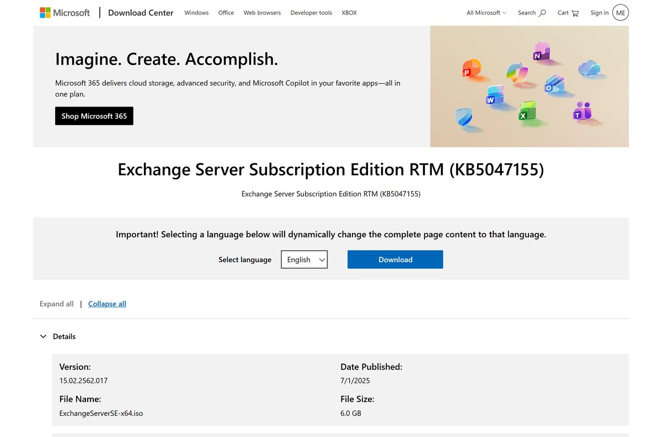The height and width of the screenshot is (437, 662).
Task: Go to Office menu item
Action: tap(226, 13)
